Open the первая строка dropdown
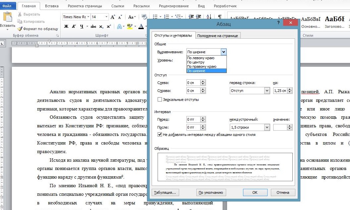 pyautogui.click(x=267, y=91)
